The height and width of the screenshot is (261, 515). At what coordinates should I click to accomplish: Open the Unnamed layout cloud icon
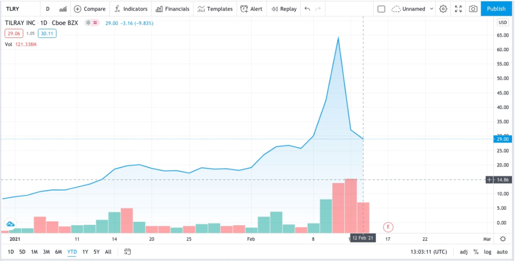tap(396, 9)
